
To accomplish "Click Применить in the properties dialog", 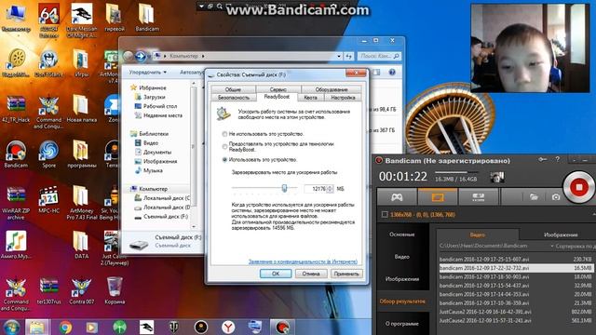I will (x=346, y=274).
